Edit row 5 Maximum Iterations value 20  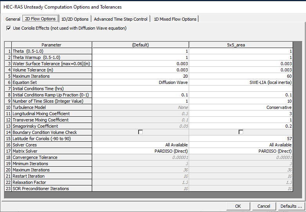click(x=140, y=76)
